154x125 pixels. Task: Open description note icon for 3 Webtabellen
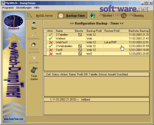(80, 46)
